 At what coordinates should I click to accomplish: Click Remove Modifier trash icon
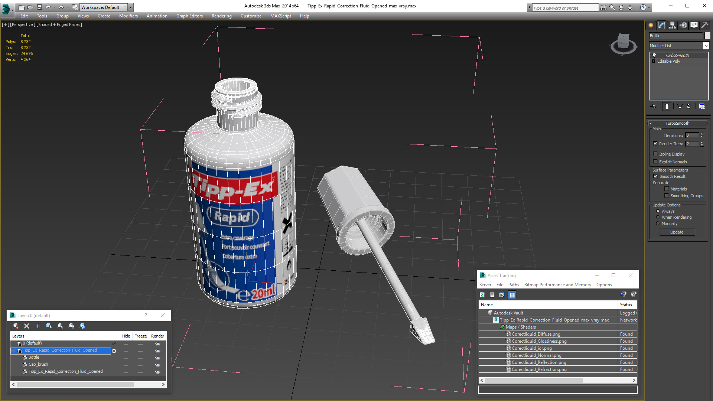click(x=689, y=107)
